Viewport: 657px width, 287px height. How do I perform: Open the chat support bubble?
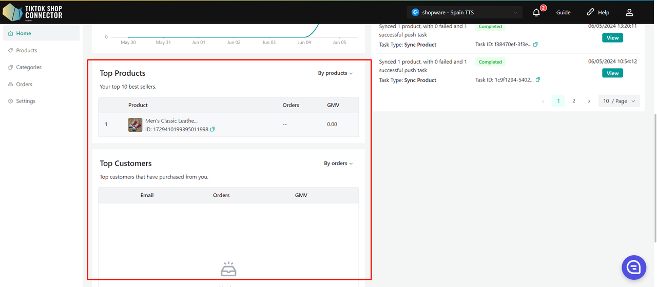(x=633, y=267)
